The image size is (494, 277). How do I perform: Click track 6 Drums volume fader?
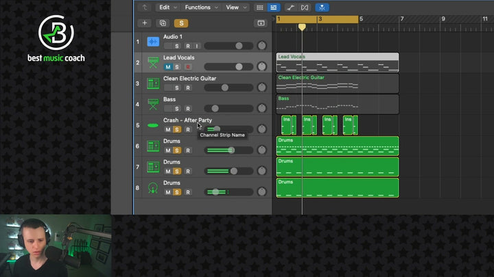pos(228,150)
